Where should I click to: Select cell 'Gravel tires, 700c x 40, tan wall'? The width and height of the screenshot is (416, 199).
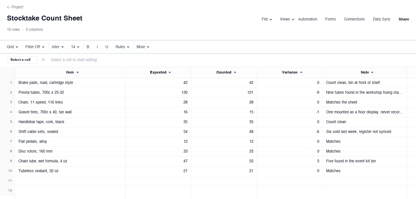click(70, 112)
